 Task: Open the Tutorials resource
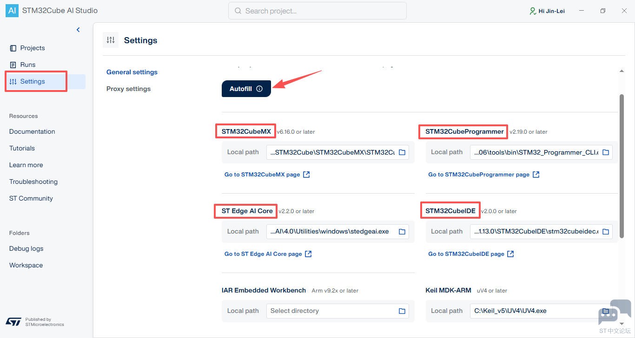(22, 148)
